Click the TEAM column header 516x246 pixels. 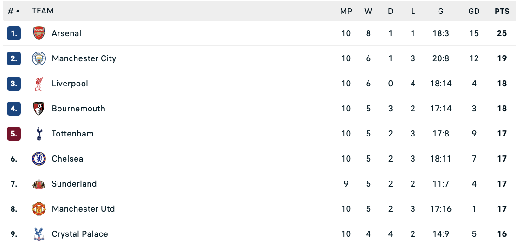point(43,11)
